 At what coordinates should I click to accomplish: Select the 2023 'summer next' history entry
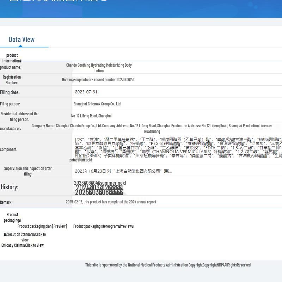(x=100, y=183)
